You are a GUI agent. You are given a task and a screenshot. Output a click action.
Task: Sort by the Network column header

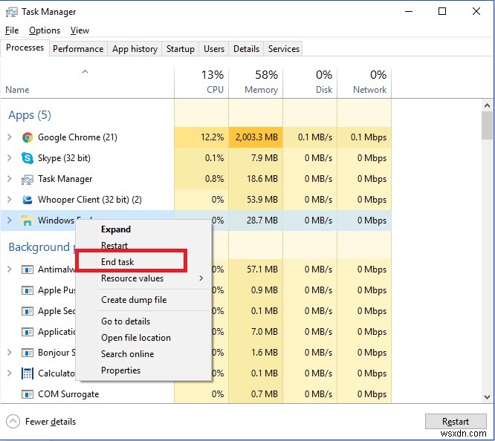tap(364, 82)
